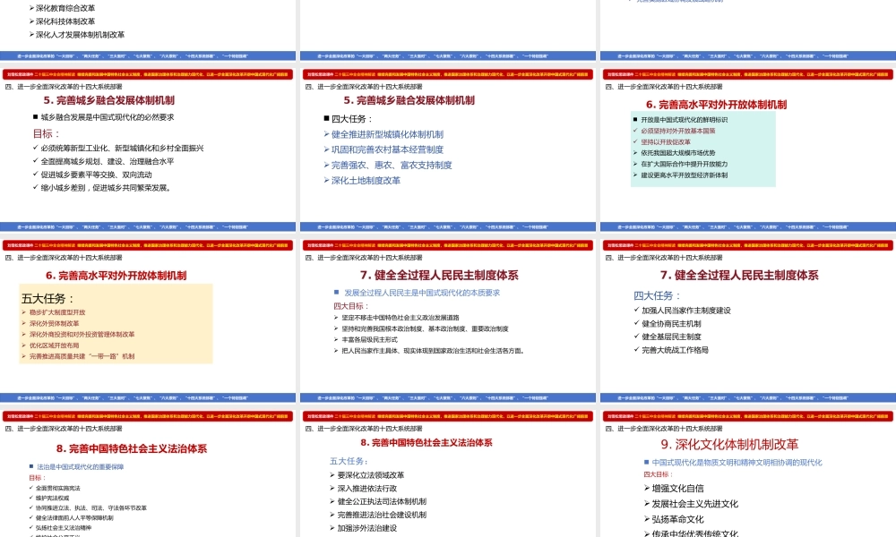Click bullet 丰富各层级民主形式

point(370,339)
